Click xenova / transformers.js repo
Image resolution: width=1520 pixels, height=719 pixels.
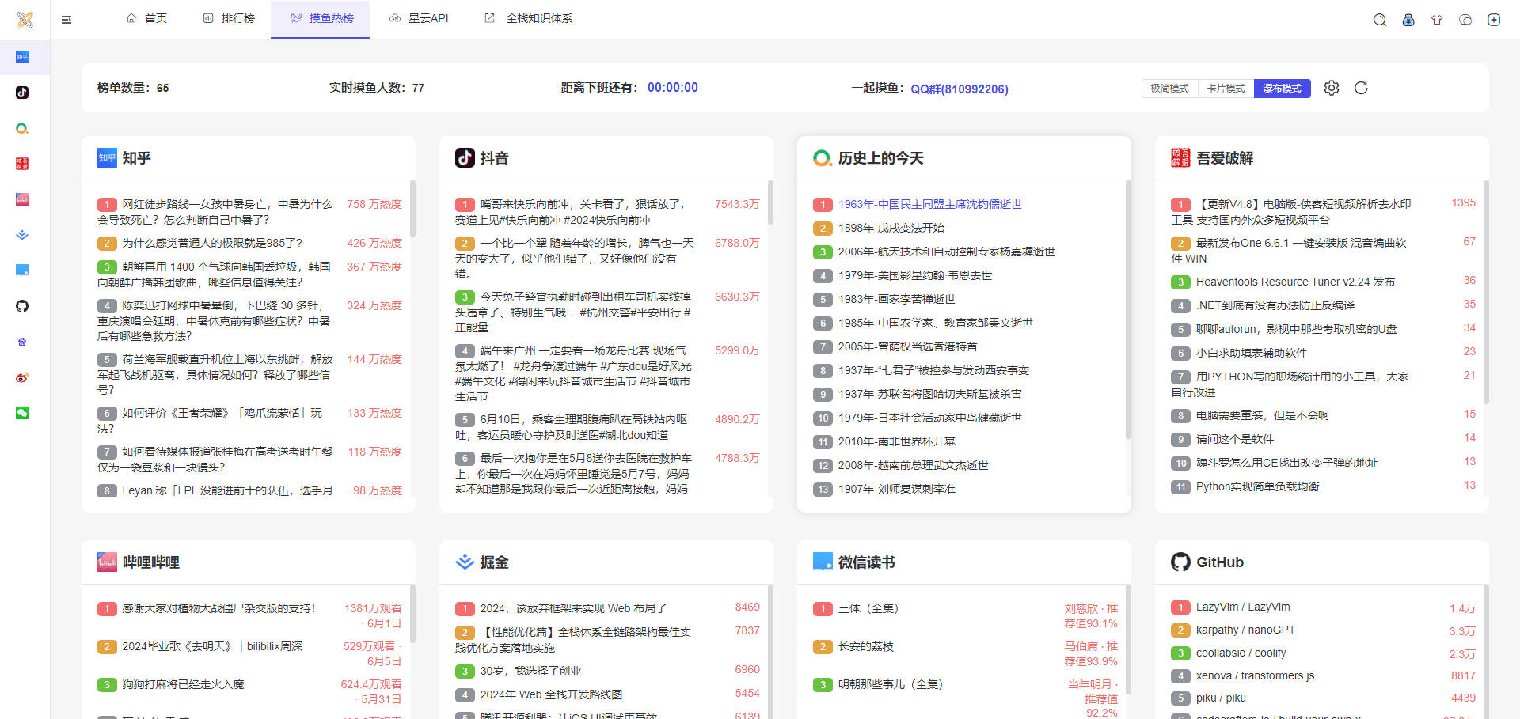(x=1255, y=675)
